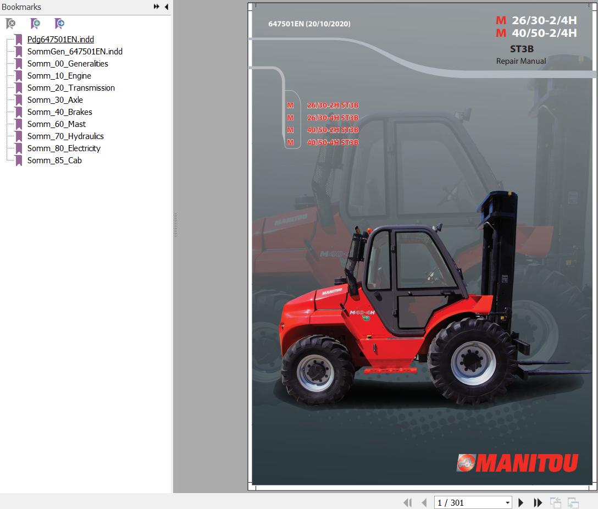Viewport: 598px width, 509px height.
Task: Click the add new bookmark icon
Action: [35, 24]
